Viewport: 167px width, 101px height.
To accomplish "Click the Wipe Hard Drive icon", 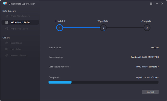I will tap(7, 22).
